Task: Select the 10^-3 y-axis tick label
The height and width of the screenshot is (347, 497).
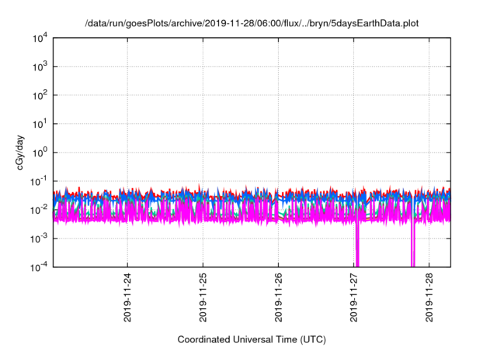Action: tap(38, 238)
